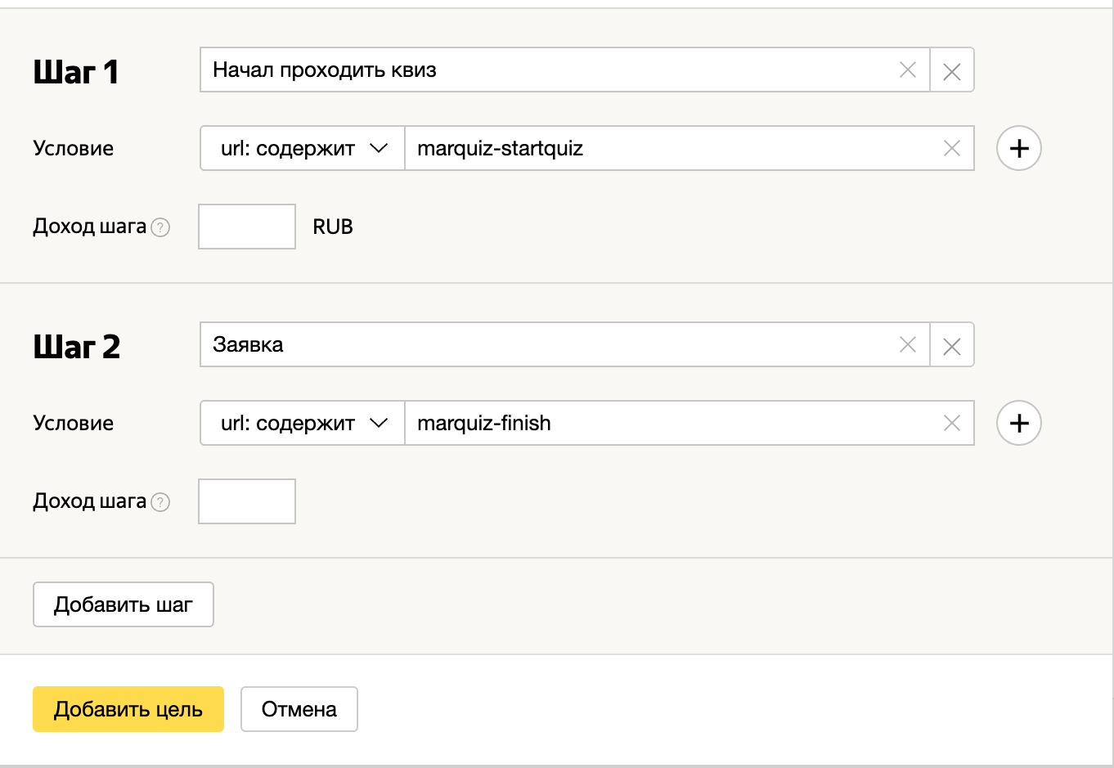This screenshot has height=768, width=1114.
Task: Show help for Step 2 income
Action: (x=161, y=503)
